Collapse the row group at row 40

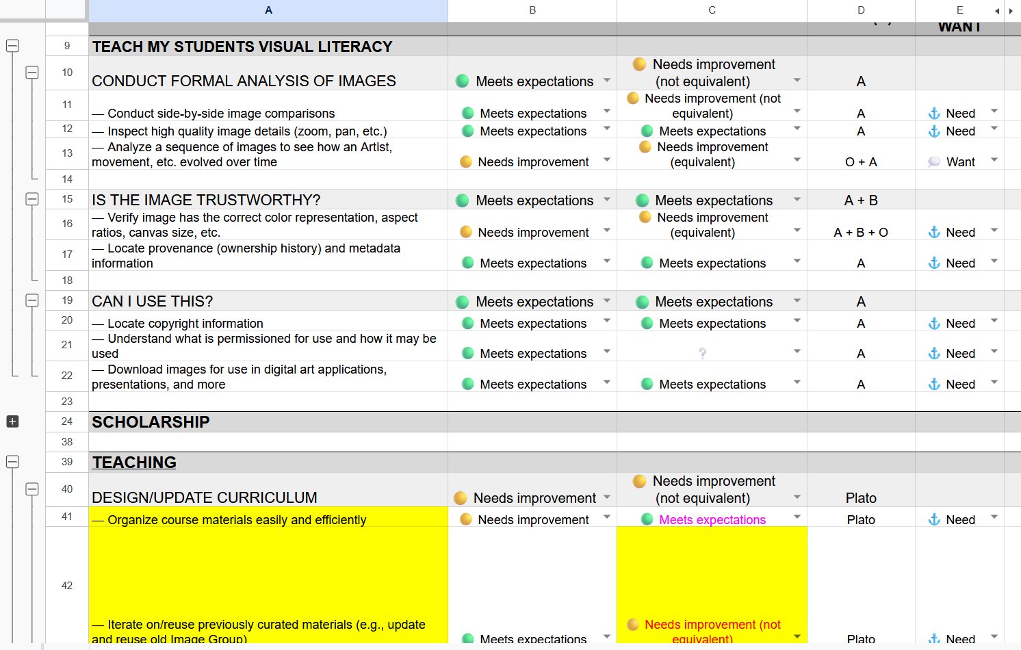pos(32,489)
